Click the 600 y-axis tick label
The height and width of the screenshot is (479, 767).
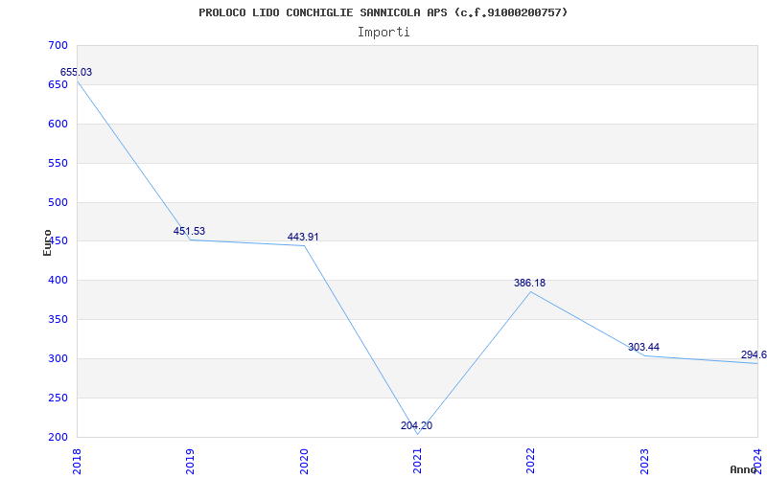click(58, 125)
